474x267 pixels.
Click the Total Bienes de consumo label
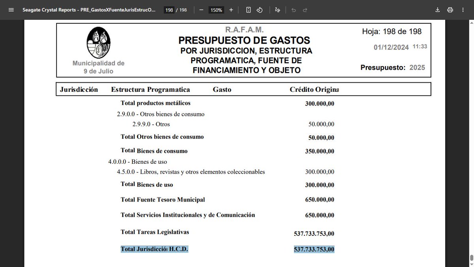tap(154, 151)
